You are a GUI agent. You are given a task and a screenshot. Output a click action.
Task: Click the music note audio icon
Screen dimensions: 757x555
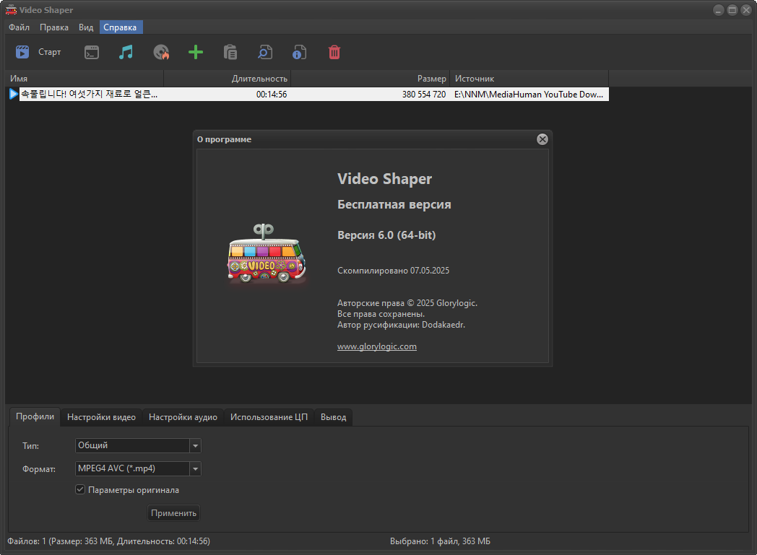click(126, 52)
